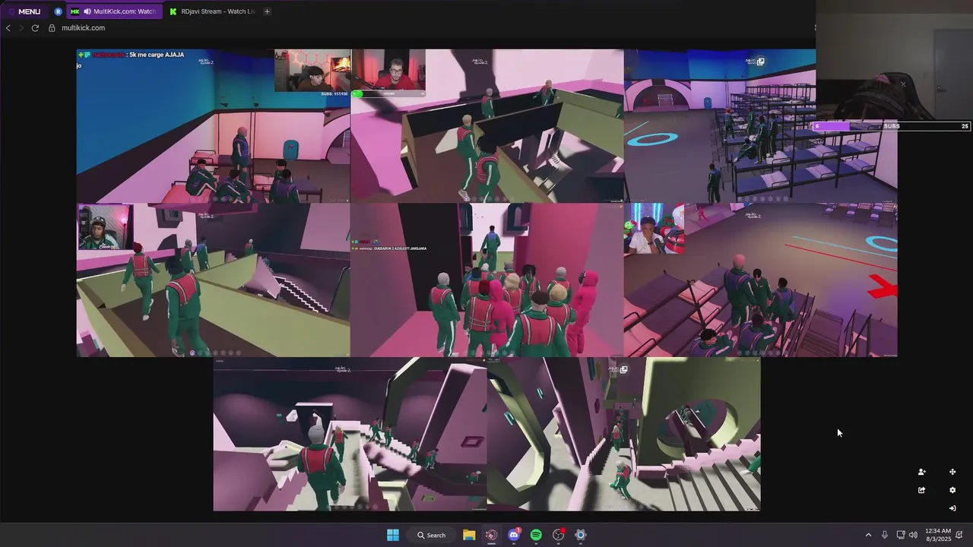Select the bottom-left staircase stream
The image size is (973, 547).
coord(350,434)
